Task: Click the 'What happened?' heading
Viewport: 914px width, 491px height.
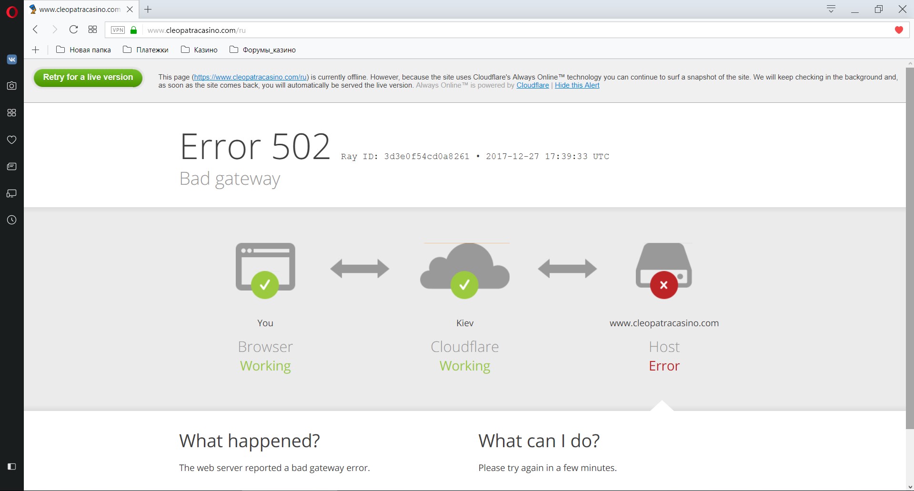Action: tap(250, 441)
